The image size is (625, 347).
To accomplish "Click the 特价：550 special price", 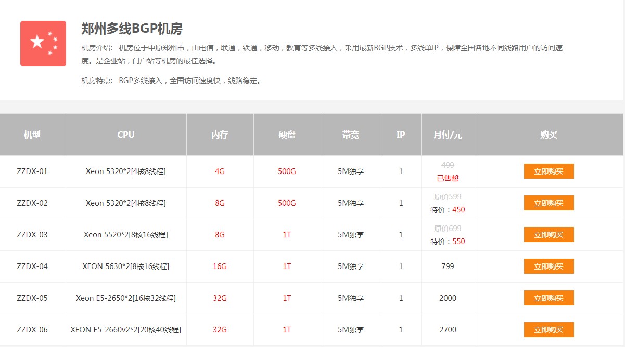I will coord(448,242).
